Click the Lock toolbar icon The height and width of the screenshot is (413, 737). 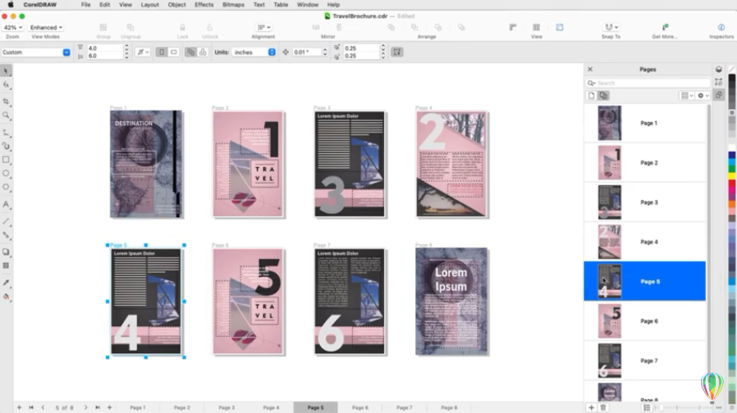tap(182, 28)
